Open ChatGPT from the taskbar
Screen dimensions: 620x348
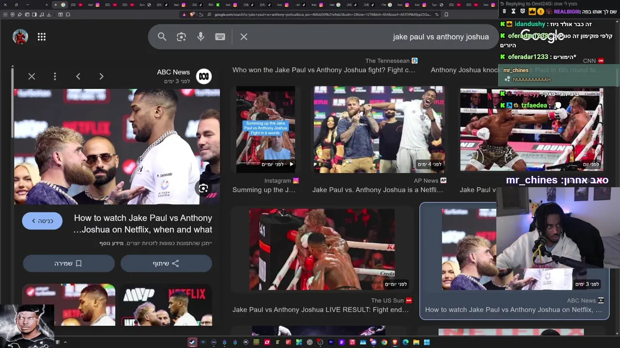point(310,342)
